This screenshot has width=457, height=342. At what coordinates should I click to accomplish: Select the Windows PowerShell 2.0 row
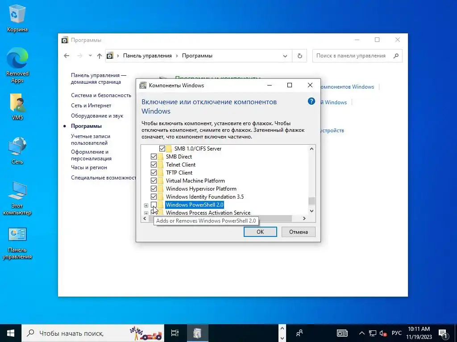[x=195, y=205]
